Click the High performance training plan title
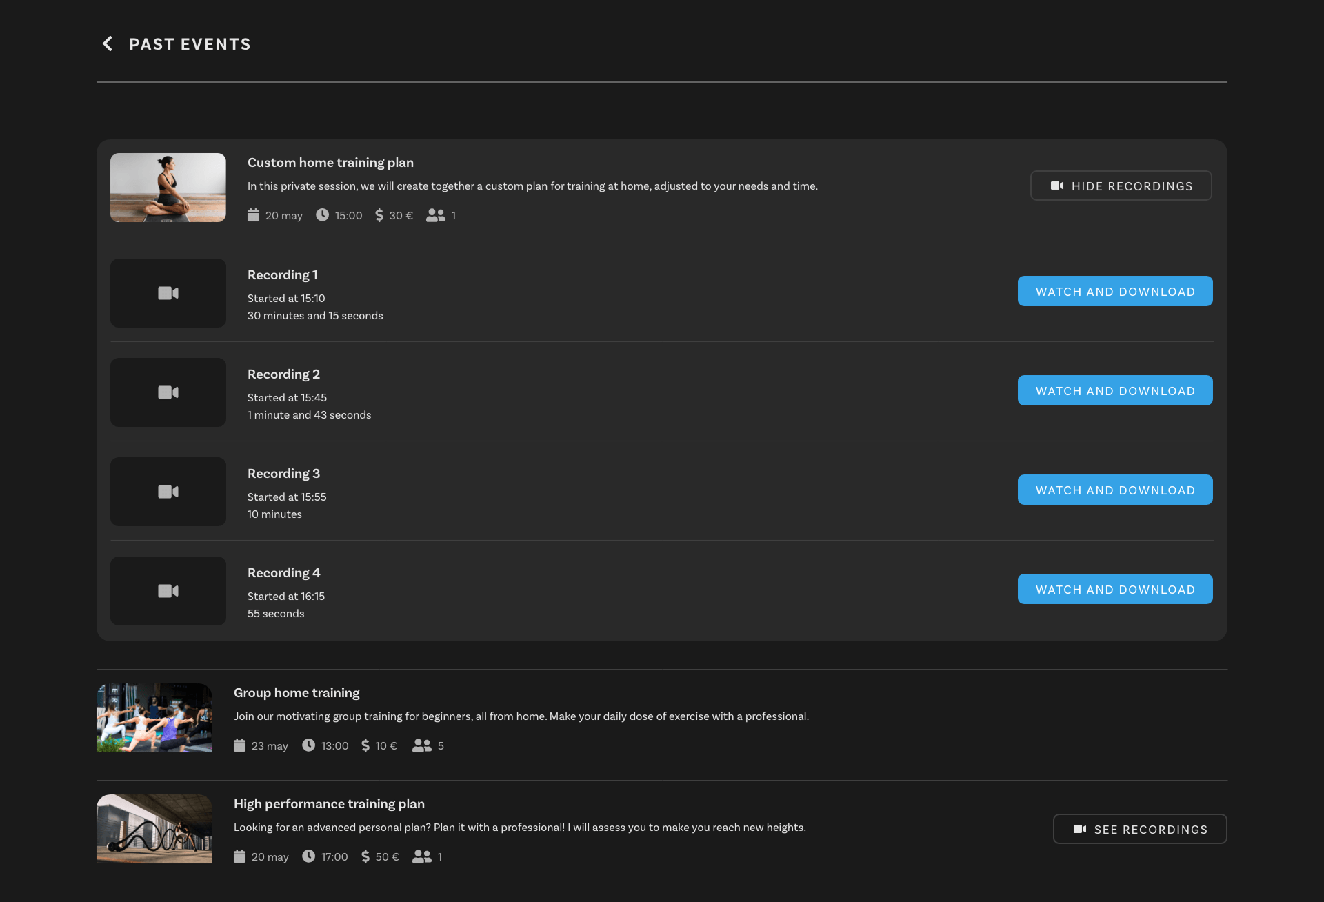The image size is (1324, 902). 329,804
